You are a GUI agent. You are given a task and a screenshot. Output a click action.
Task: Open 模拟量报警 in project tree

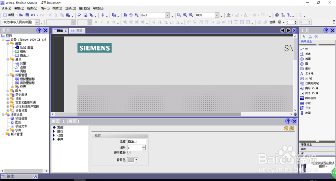[27, 79]
